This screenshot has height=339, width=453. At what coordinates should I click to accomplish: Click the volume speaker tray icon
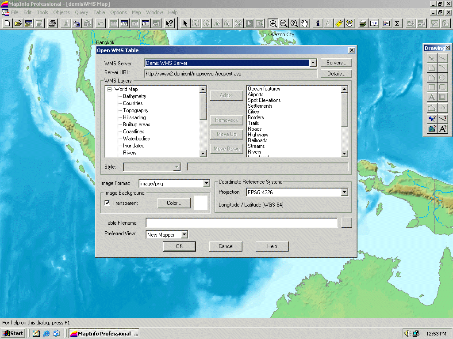click(407, 334)
